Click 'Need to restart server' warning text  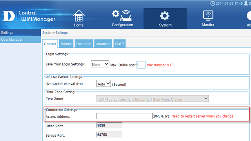coord(202,116)
